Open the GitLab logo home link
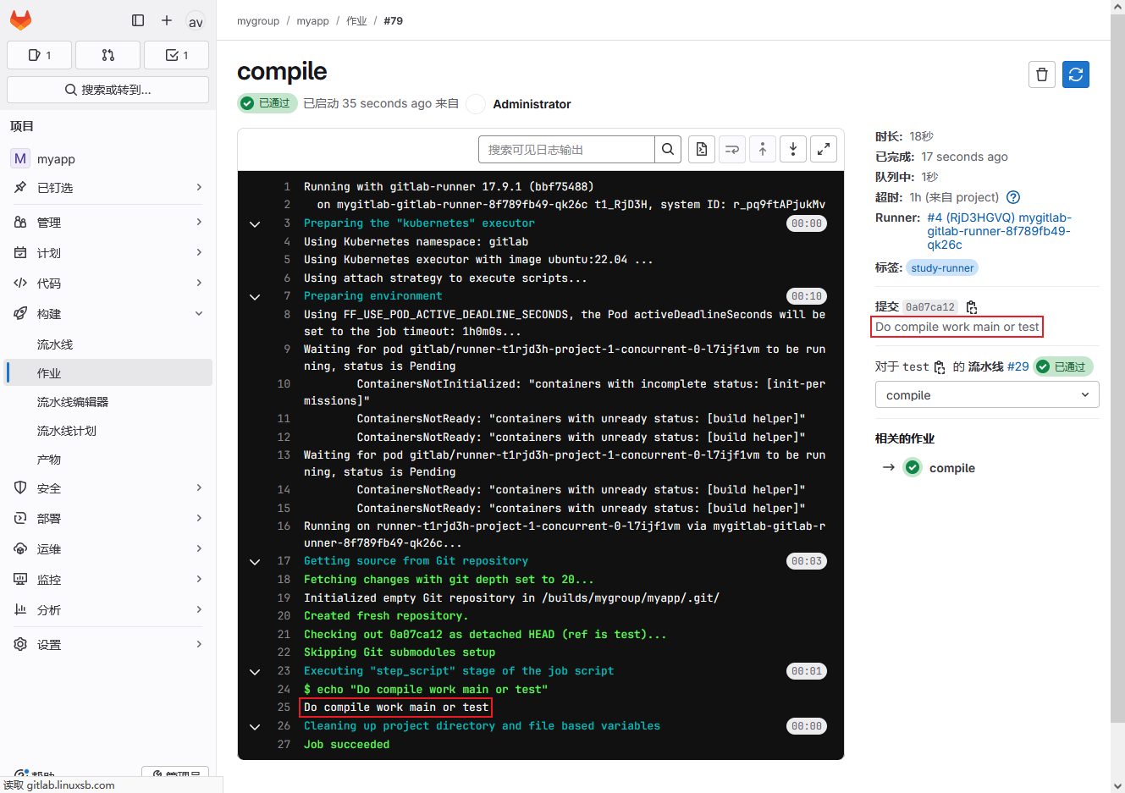Viewport: 1125px width, 793px height. coord(20,20)
